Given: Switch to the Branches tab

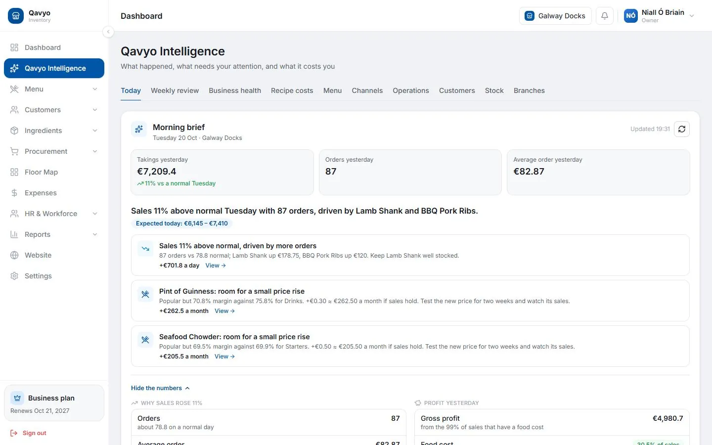Looking at the screenshot, I should pos(529,90).
